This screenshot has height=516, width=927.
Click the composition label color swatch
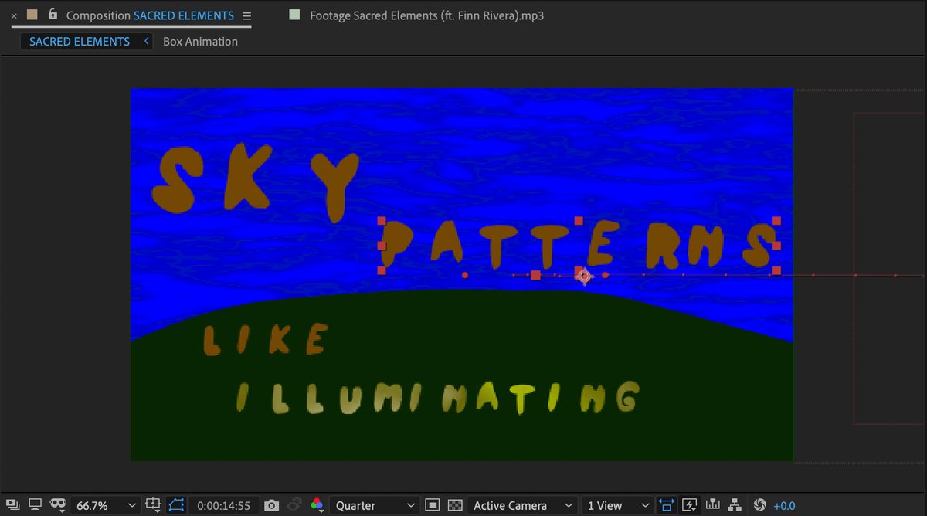pyautogui.click(x=32, y=15)
